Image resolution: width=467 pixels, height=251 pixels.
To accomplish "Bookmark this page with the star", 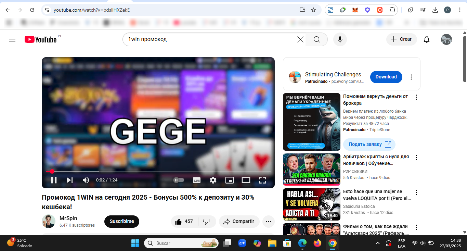I will (x=313, y=10).
